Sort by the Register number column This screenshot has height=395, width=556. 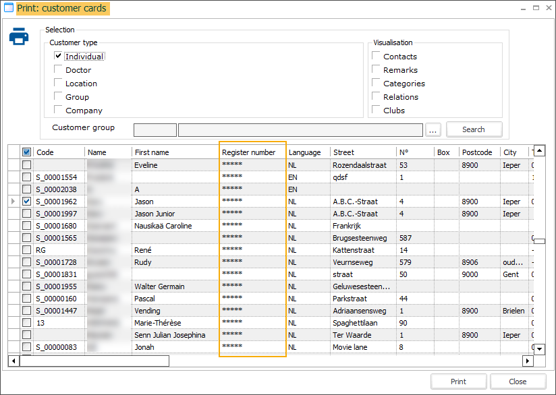249,152
